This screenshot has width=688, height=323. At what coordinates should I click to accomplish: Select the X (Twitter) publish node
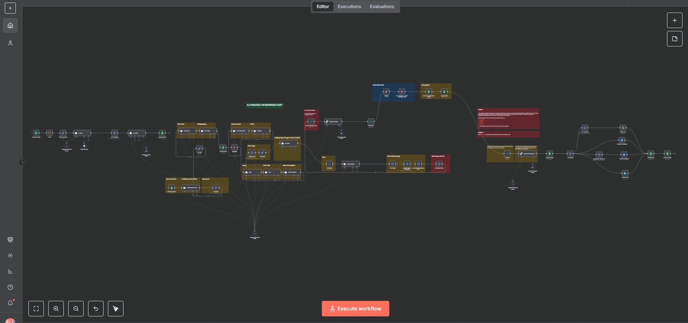click(623, 128)
